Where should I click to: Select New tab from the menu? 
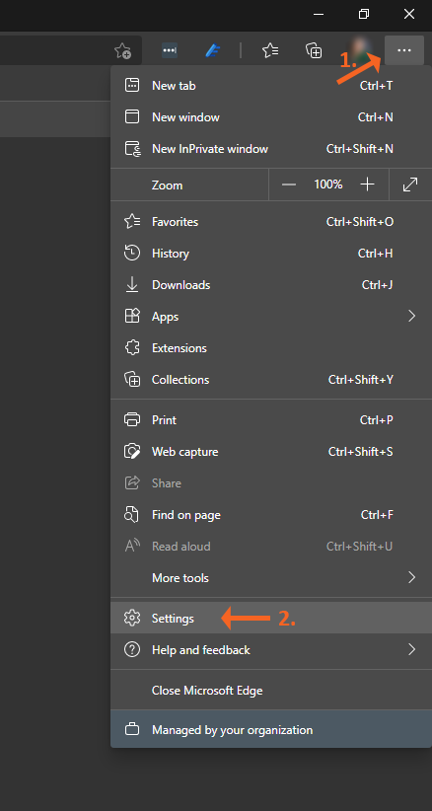point(271,86)
